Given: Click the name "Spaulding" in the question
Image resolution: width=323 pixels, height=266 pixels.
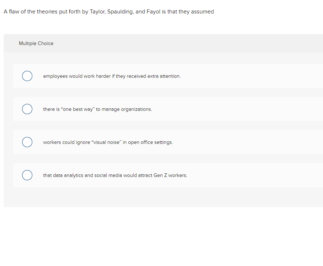Looking at the screenshot, I should tap(120, 12).
